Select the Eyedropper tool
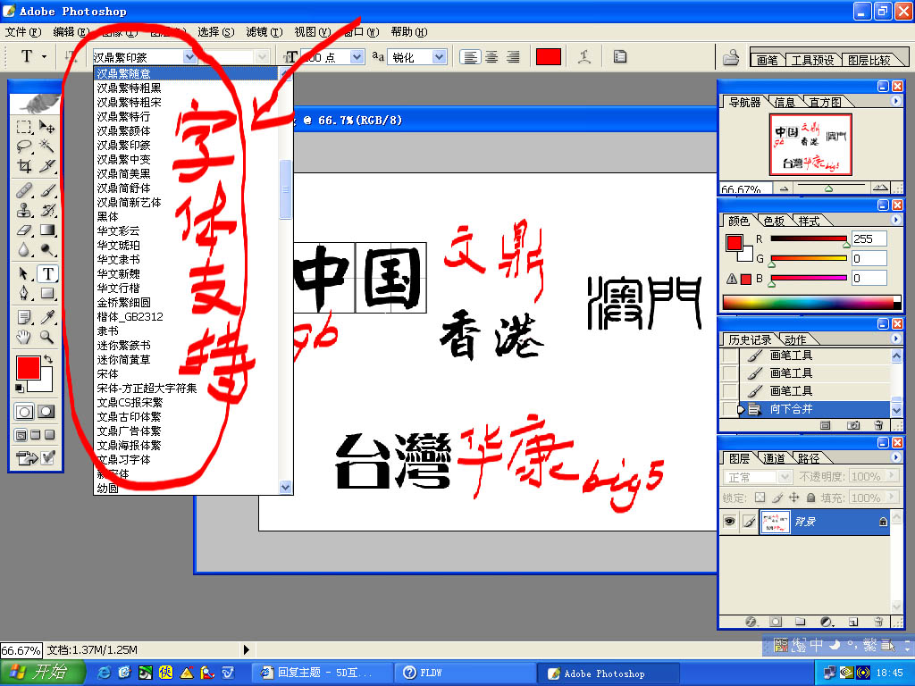The width and height of the screenshot is (915, 686). point(46,317)
